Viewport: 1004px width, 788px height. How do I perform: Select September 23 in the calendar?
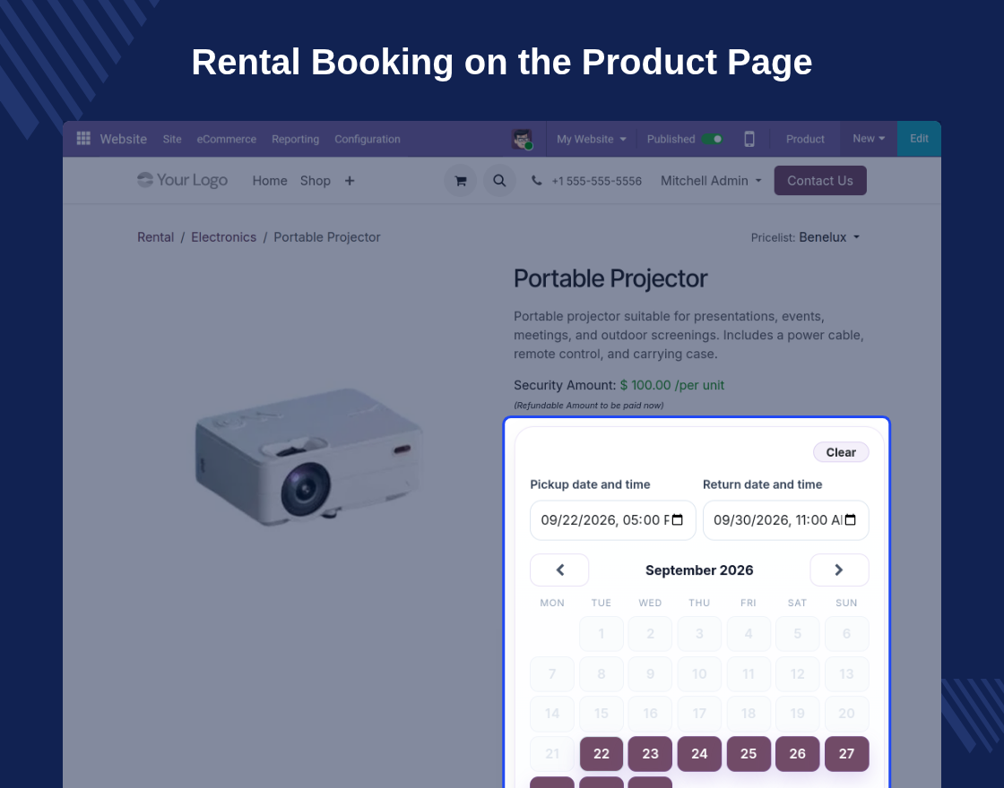point(651,753)
